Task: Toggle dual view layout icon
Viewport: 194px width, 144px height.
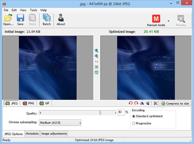Action: pyautogui.click(x=96, y=72)
